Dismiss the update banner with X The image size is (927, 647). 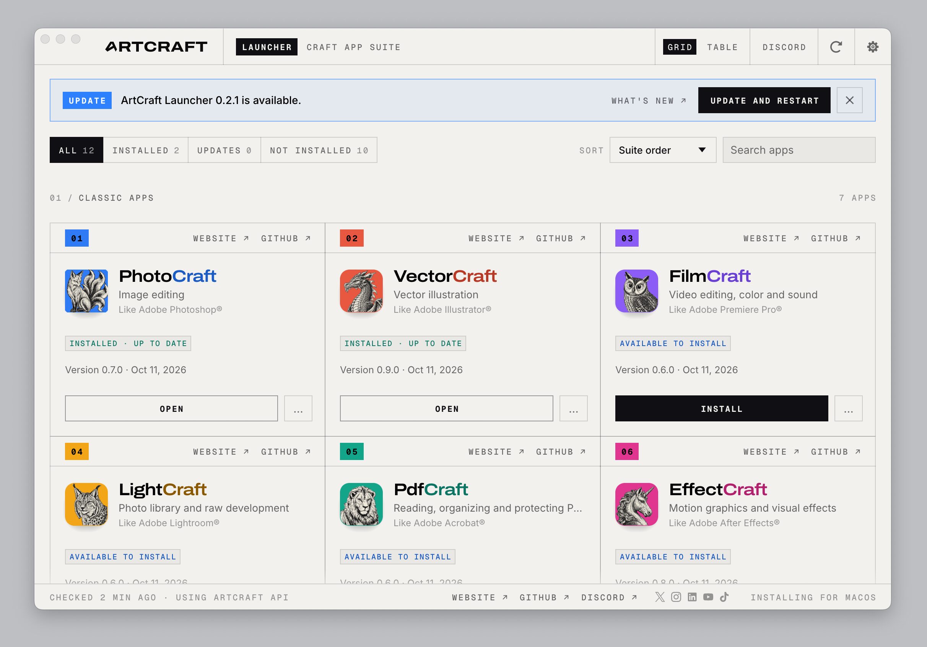[849, 100]
